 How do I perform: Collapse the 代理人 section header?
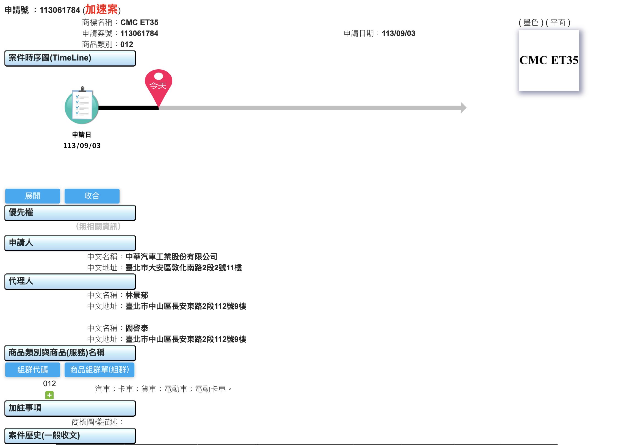click(x=70, y=281)
